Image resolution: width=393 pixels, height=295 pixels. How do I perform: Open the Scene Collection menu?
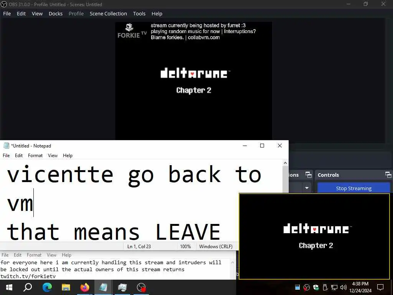click(x=108, y=13)
